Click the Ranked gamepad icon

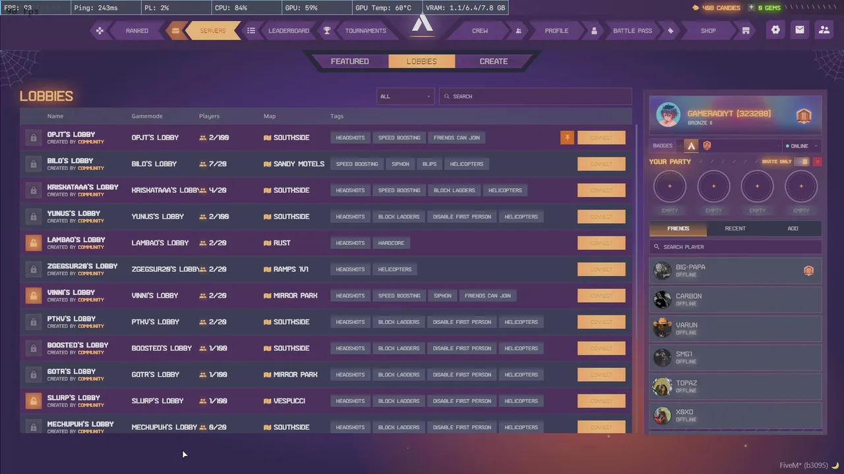pyautogui.click(x=99, y=30)
